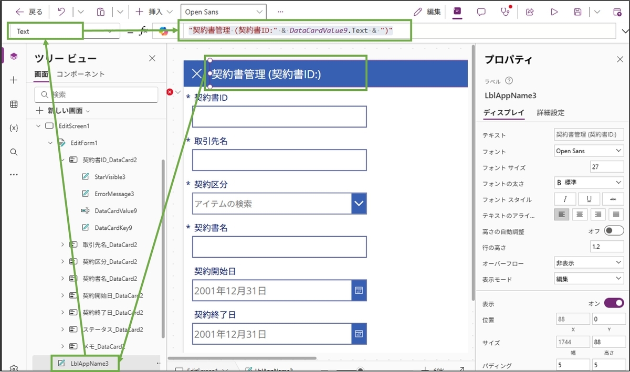Select 契約書ID_DataCard2 in the tree
This screenshot has width=630, height=372.
coord(110,160)
